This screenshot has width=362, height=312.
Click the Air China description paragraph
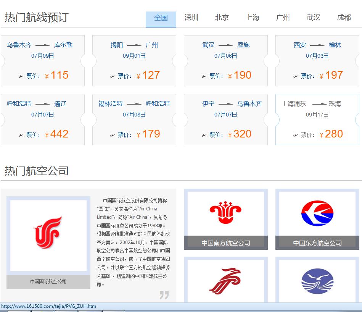click(134, 242)
